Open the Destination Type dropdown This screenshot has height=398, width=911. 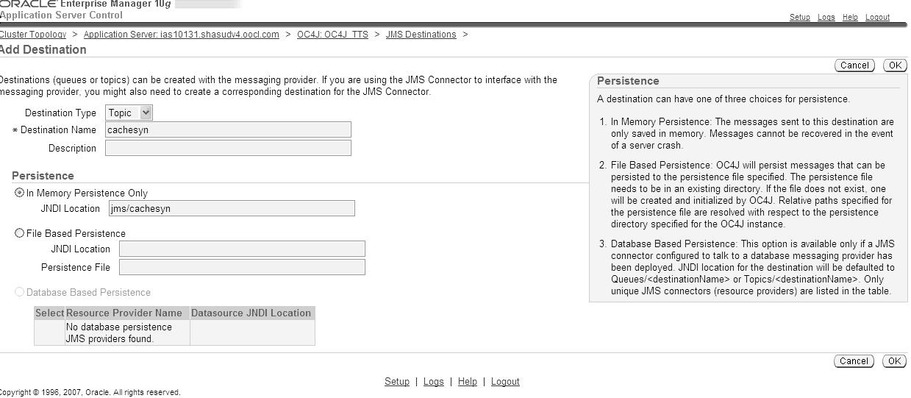tap(129, 113)
